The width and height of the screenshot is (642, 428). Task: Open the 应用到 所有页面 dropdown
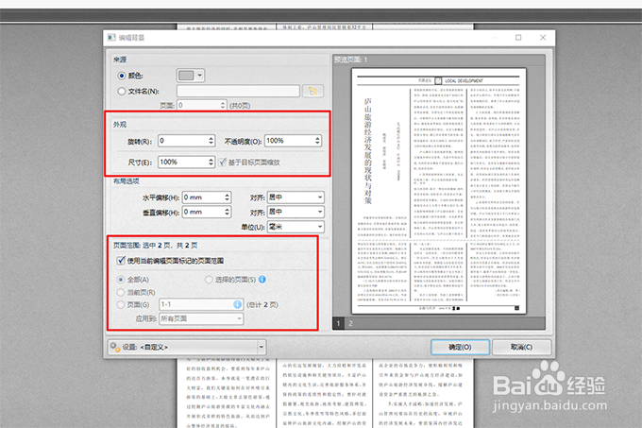[x=201, y=318]
